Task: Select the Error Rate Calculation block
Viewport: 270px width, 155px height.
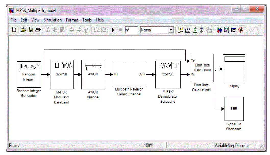Action: pos(202,68)
